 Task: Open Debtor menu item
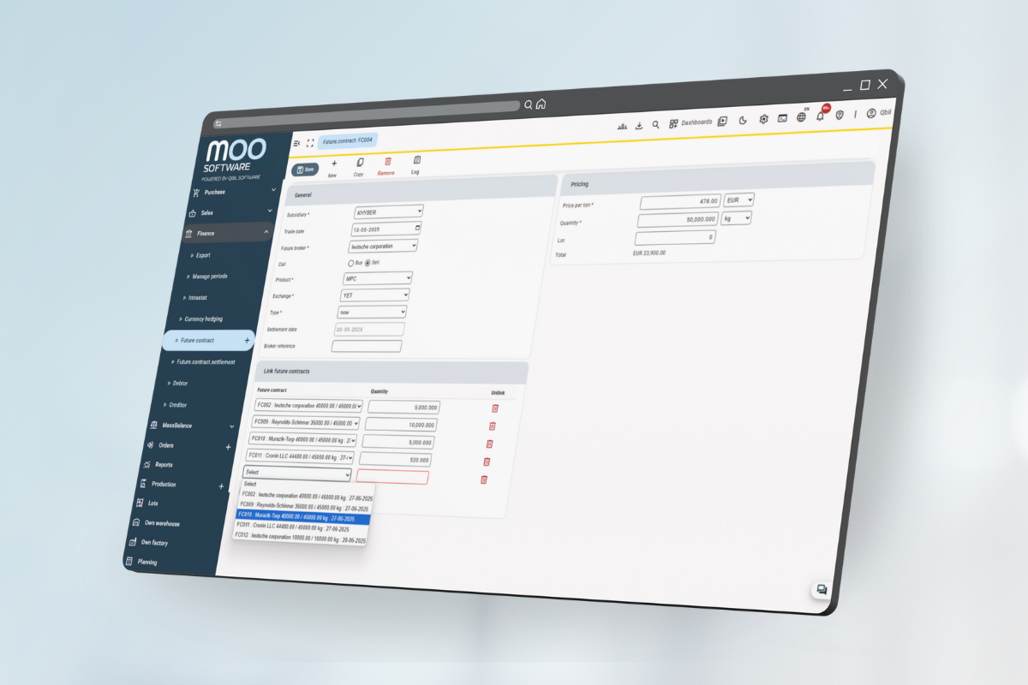[178, 384]
